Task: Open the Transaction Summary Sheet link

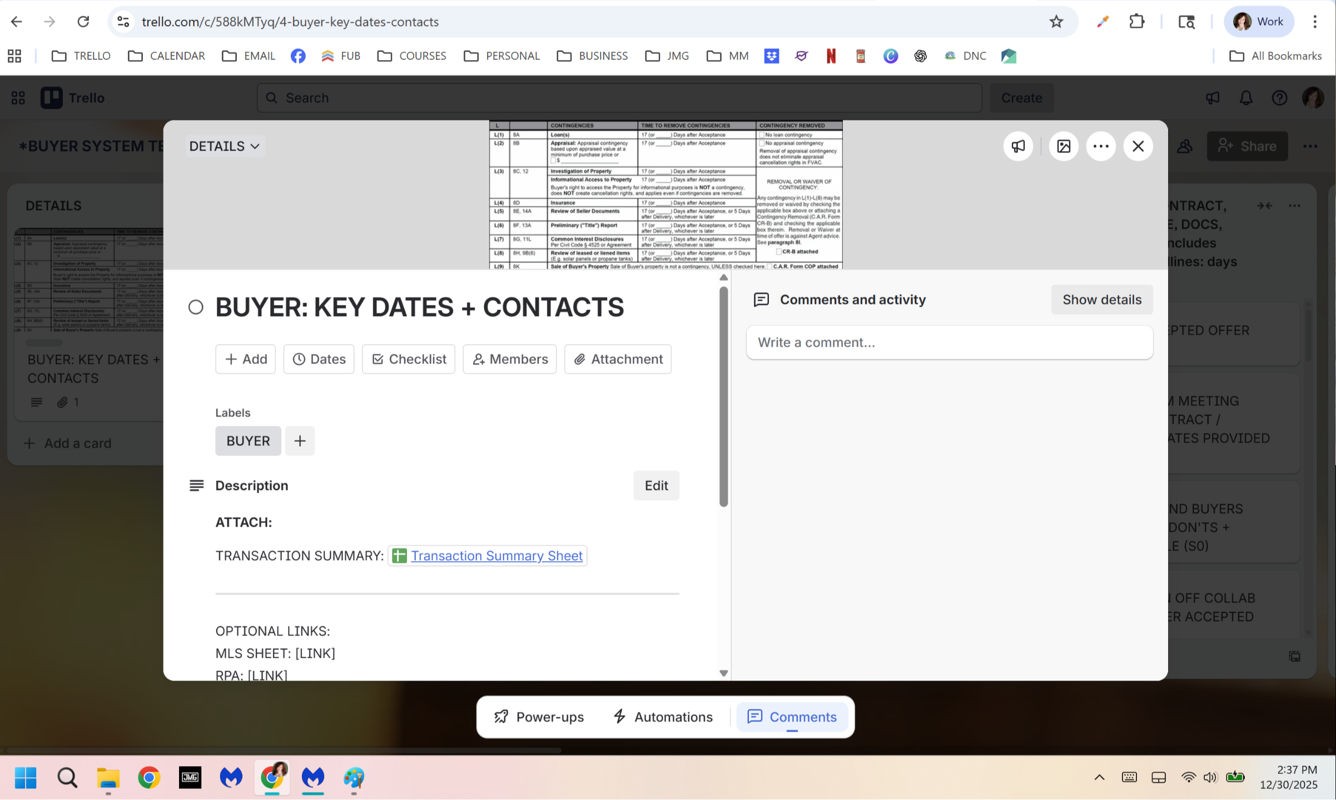Action: (496, 556)
